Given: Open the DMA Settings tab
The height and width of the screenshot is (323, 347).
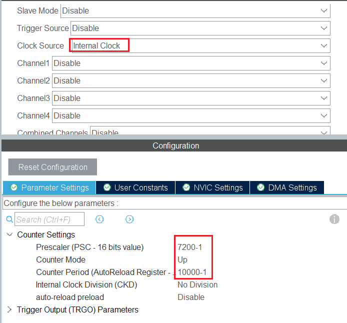Looking at the screenshot, I should tap(287, 187).
